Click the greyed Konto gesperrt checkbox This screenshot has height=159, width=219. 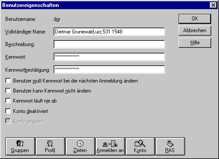pyautogui.click(x=8, y=121)
